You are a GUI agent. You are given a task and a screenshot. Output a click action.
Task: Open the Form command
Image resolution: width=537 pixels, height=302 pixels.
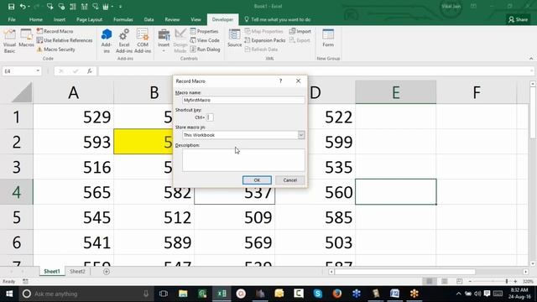[x=328, y=39]
